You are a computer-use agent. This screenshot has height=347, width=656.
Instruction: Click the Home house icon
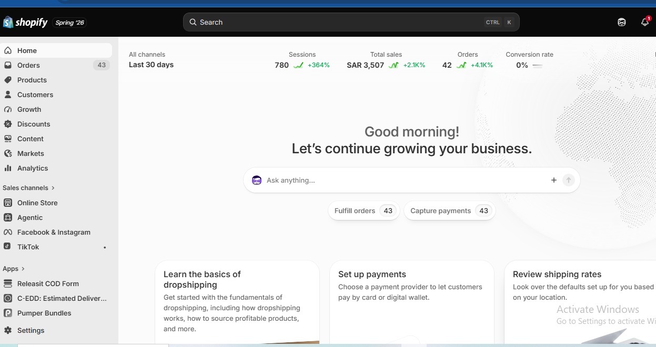8,50
